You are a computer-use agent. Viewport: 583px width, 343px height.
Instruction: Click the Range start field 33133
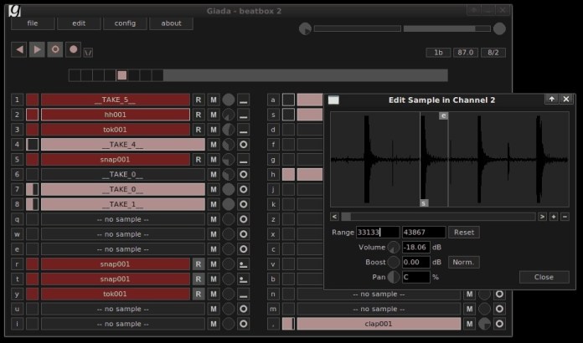(x=378, y=233)
